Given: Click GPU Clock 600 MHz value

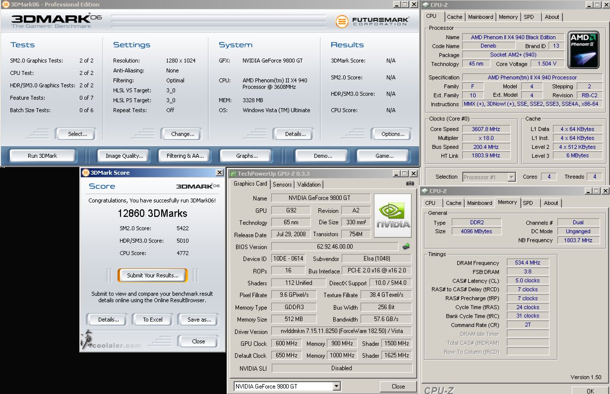Looking at the screenshot, I should coord(286,343).
